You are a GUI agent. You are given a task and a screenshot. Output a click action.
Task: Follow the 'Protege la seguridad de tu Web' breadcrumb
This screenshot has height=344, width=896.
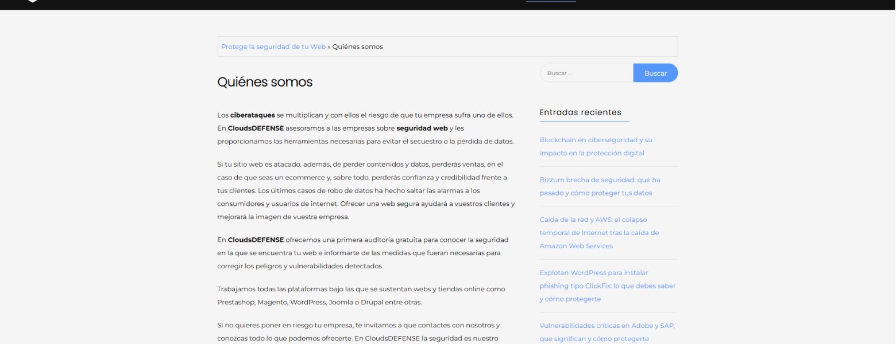click(x=273, y=46)
